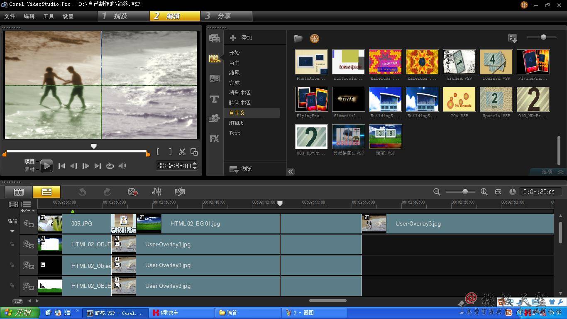Viewport: 567px width, 319px height.
Task: Click the Windows 开始 Start button
Action: click(x=20, y=313)
